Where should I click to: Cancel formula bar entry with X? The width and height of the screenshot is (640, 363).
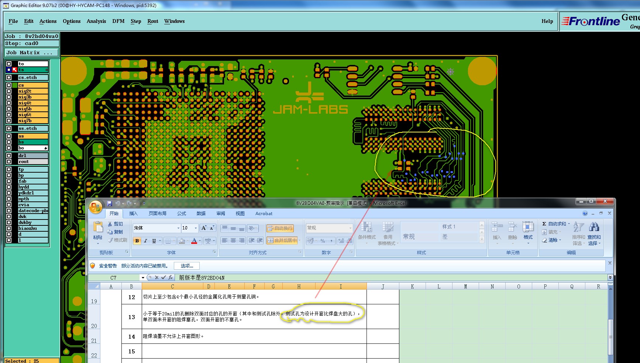click(156, 277)
